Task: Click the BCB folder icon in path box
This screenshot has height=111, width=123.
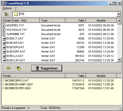Action: 16,14
